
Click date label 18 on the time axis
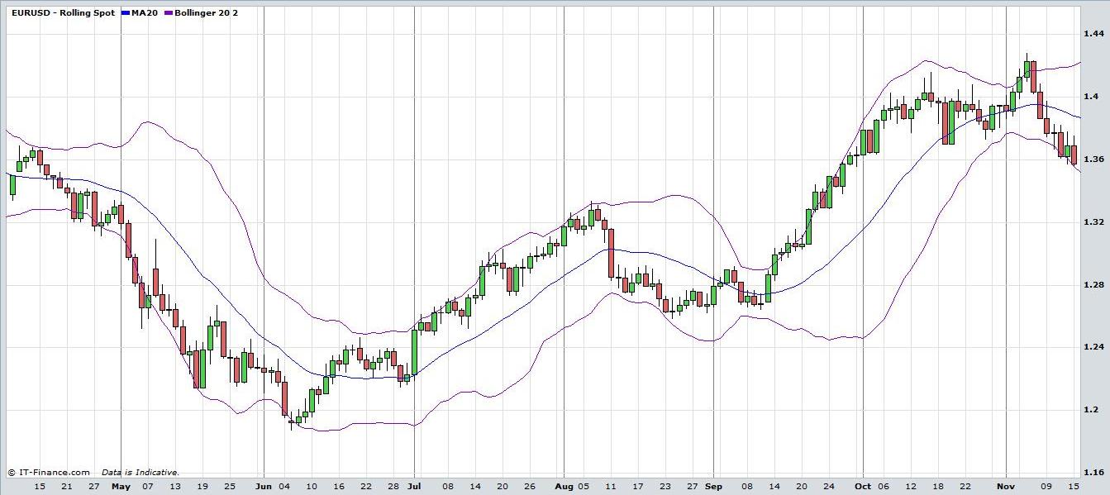click(x=938, y=487)
